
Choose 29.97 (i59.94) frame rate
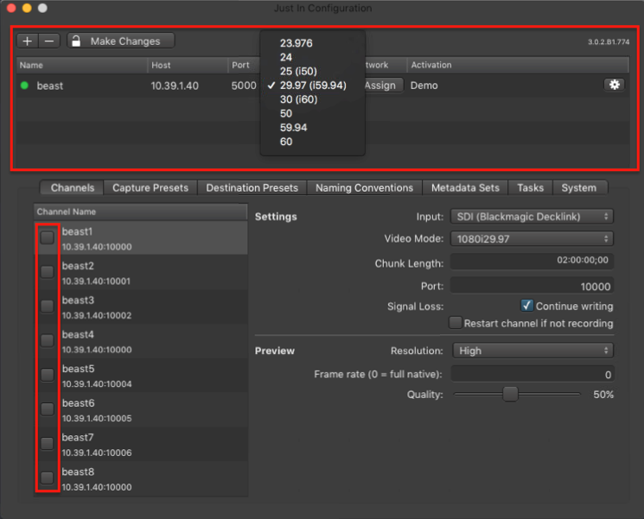click(313, 85)
